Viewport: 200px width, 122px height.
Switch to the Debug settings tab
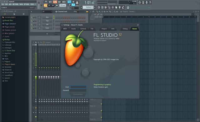(x=125, y=29)
